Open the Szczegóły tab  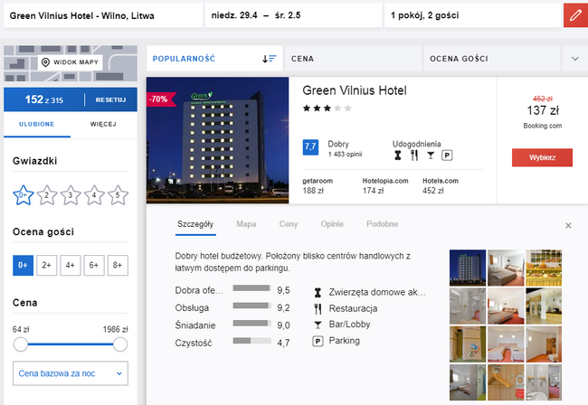tap(195, 224)
